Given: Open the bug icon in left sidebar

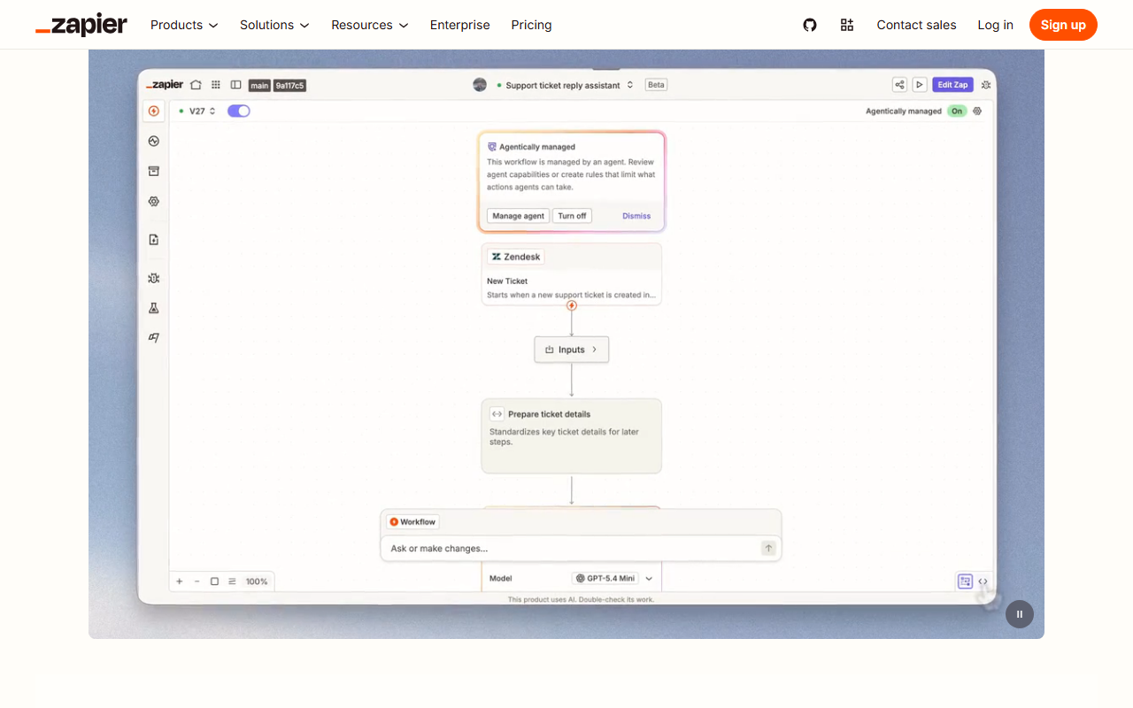Looking at the screenshot, I should (x=154, y=278).
